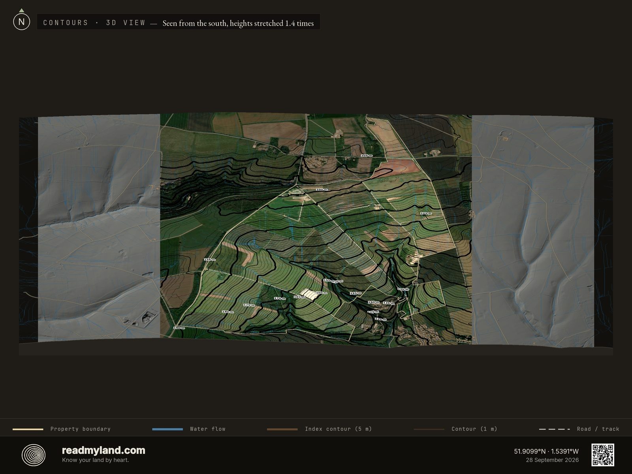The height and width of the screenshot is (474, 632).
Task: Select the "Contour (1 m)" legend label
Action: (x=474, y=429)
